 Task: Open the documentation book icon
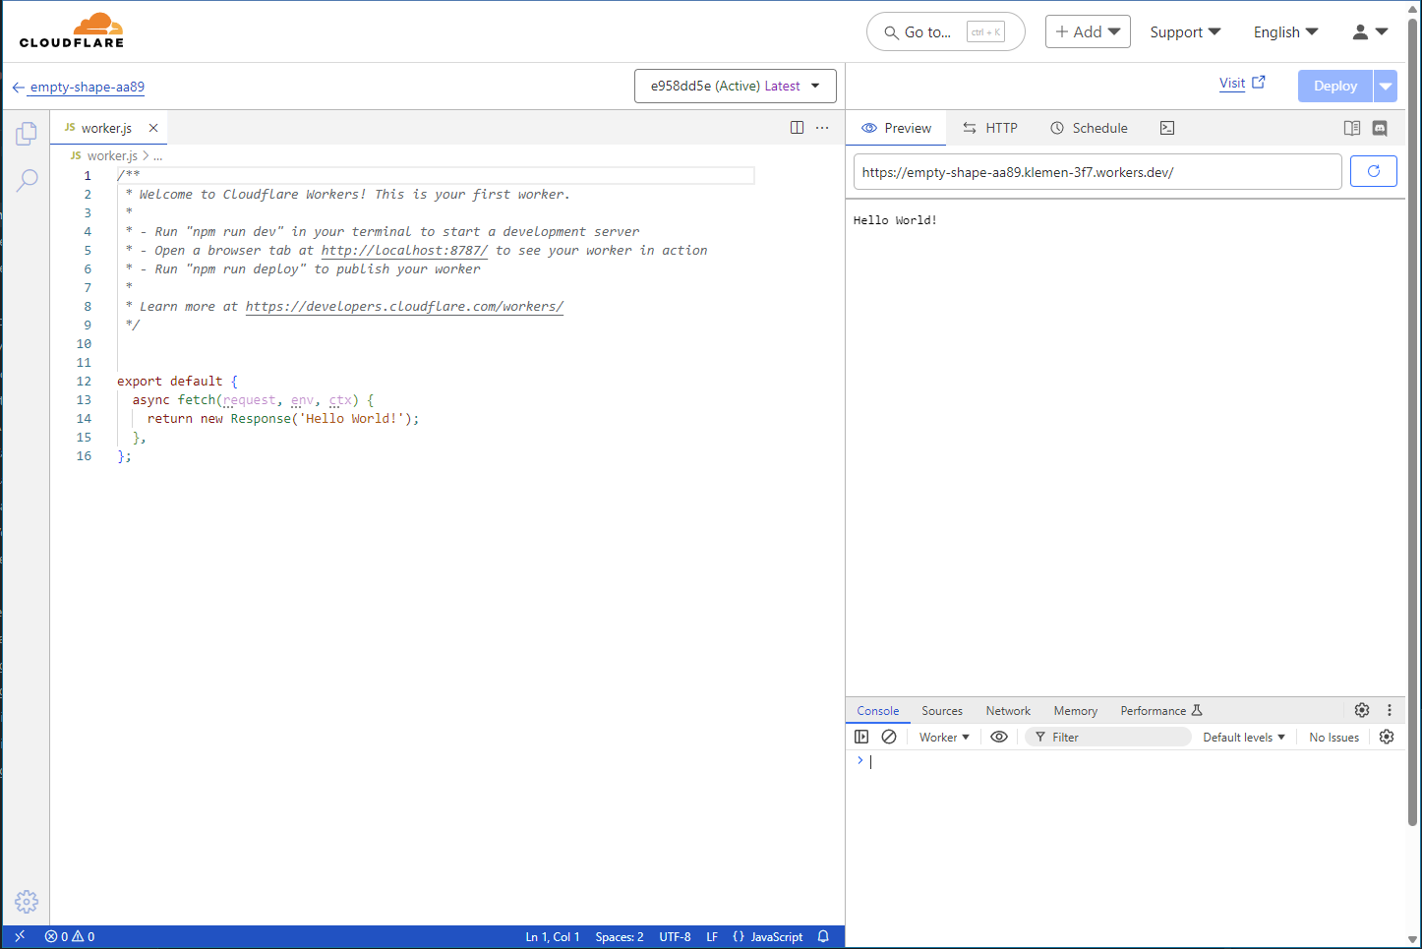pyautogui.click(x=1352, y=128)
